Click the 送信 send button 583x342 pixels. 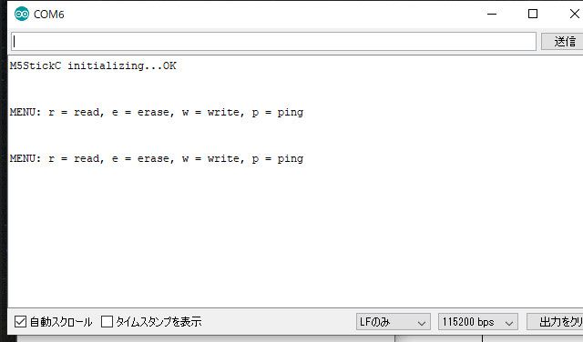click(562, 41)
